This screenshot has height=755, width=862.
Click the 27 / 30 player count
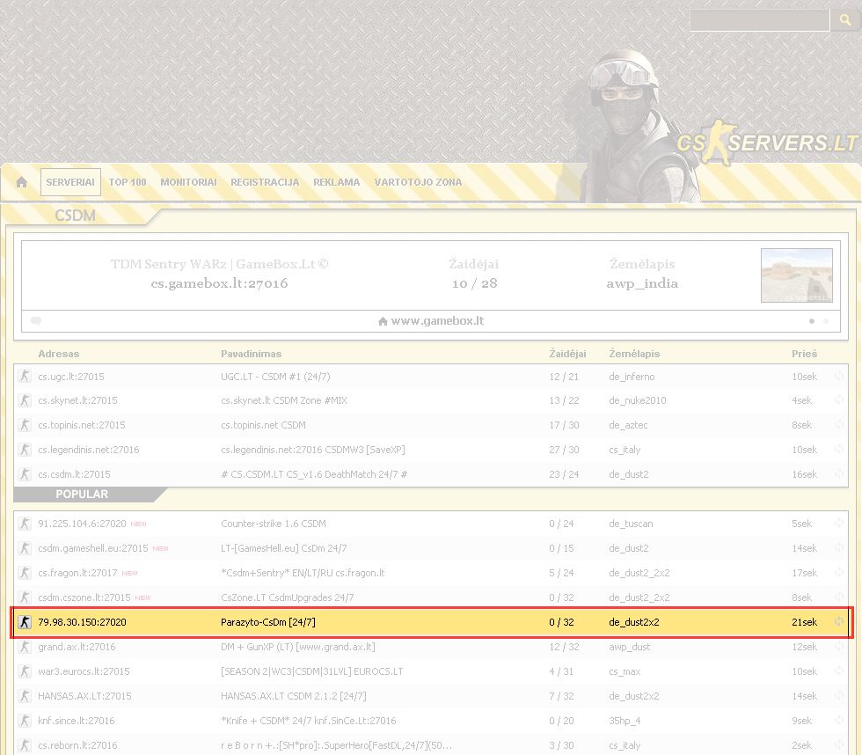(x=564, y=450)
